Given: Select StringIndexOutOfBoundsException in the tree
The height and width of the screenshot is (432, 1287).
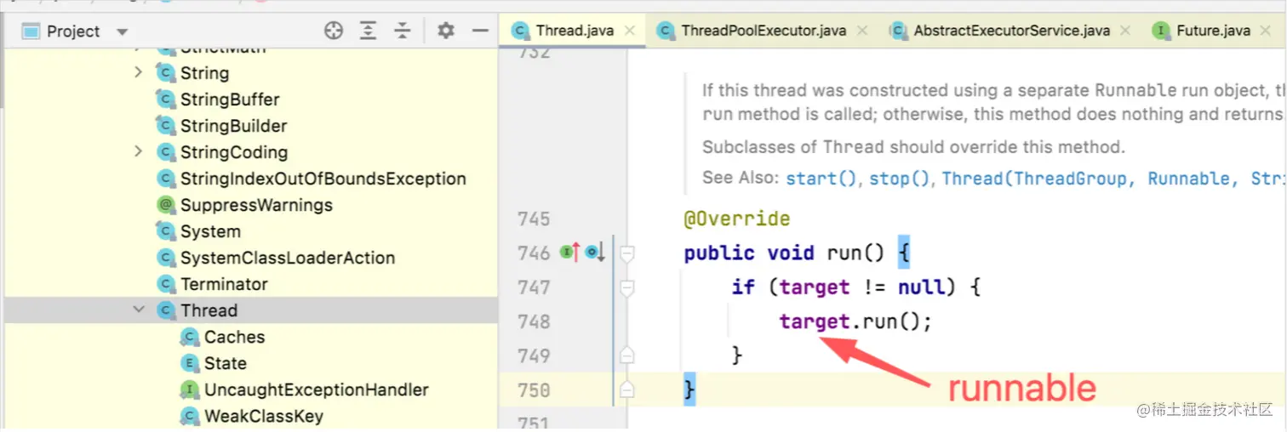Looking at the screenshot, I should [x=323, y=179].
